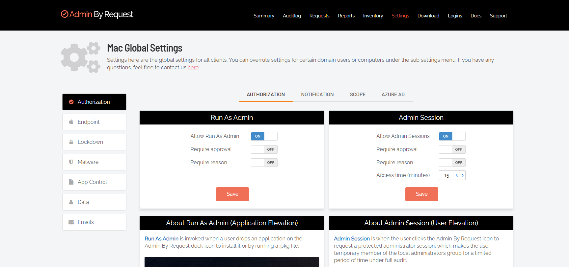
Task: Increase access time with right chevron
Action: [463, 175]
